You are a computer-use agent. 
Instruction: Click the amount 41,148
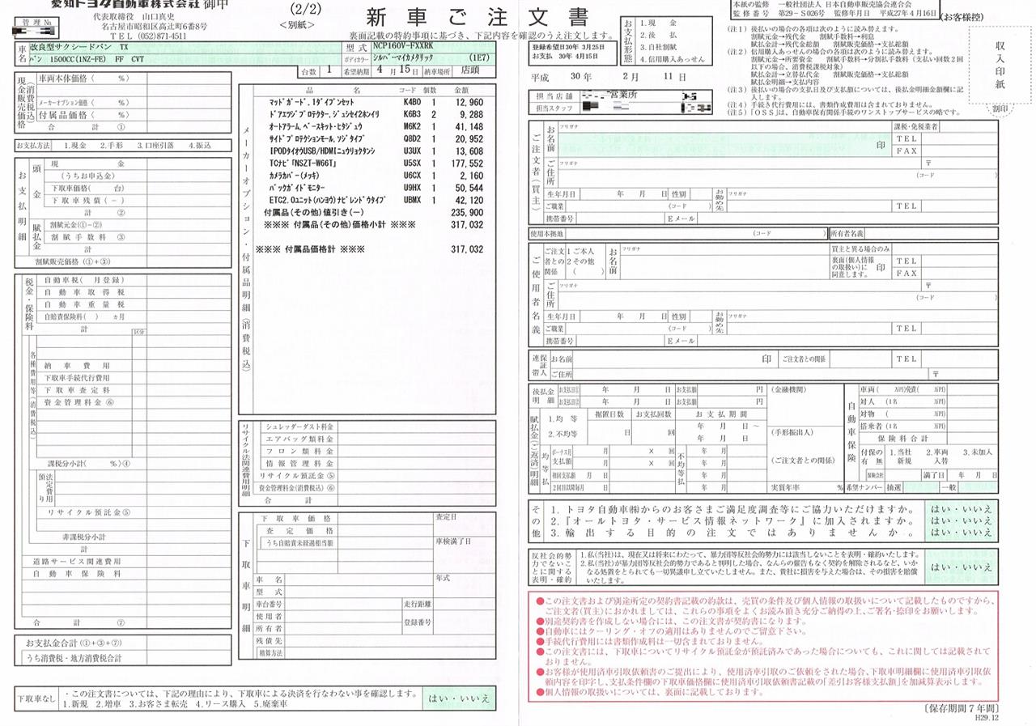click(x=469, y=127)
